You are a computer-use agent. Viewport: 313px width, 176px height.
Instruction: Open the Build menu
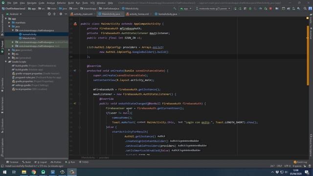[71, 3]
